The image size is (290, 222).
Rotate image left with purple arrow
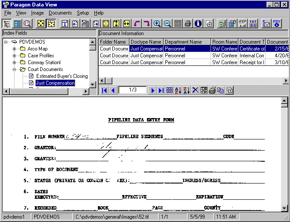pyautogui.click(x=137, y=24)
